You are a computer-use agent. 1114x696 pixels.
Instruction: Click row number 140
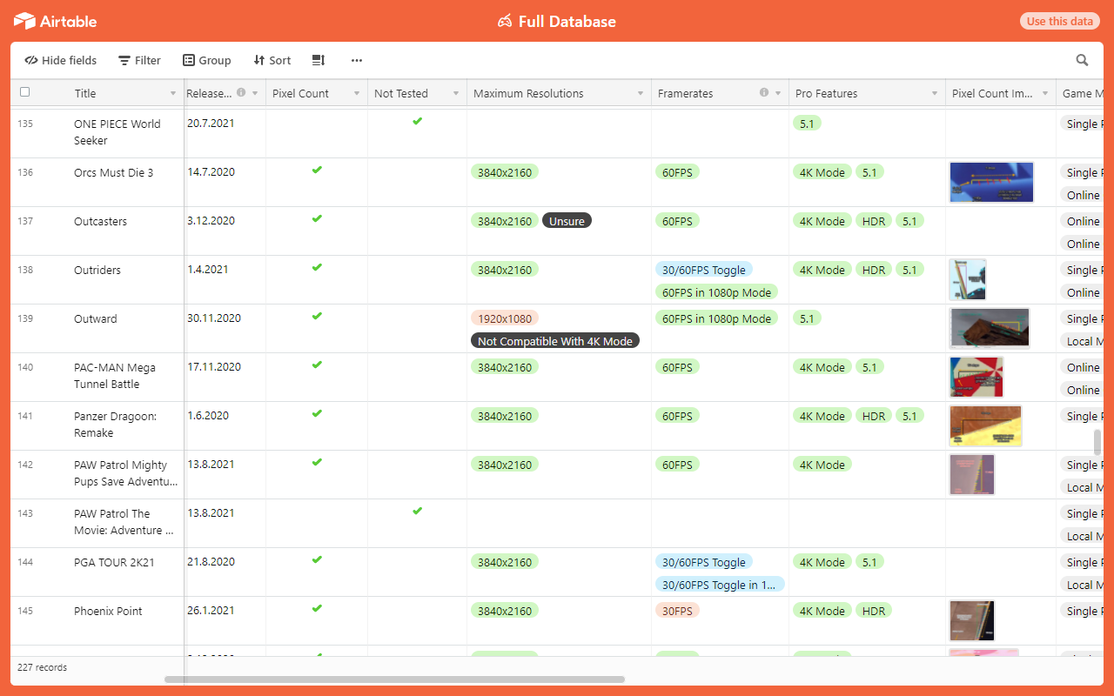point(25,367)
